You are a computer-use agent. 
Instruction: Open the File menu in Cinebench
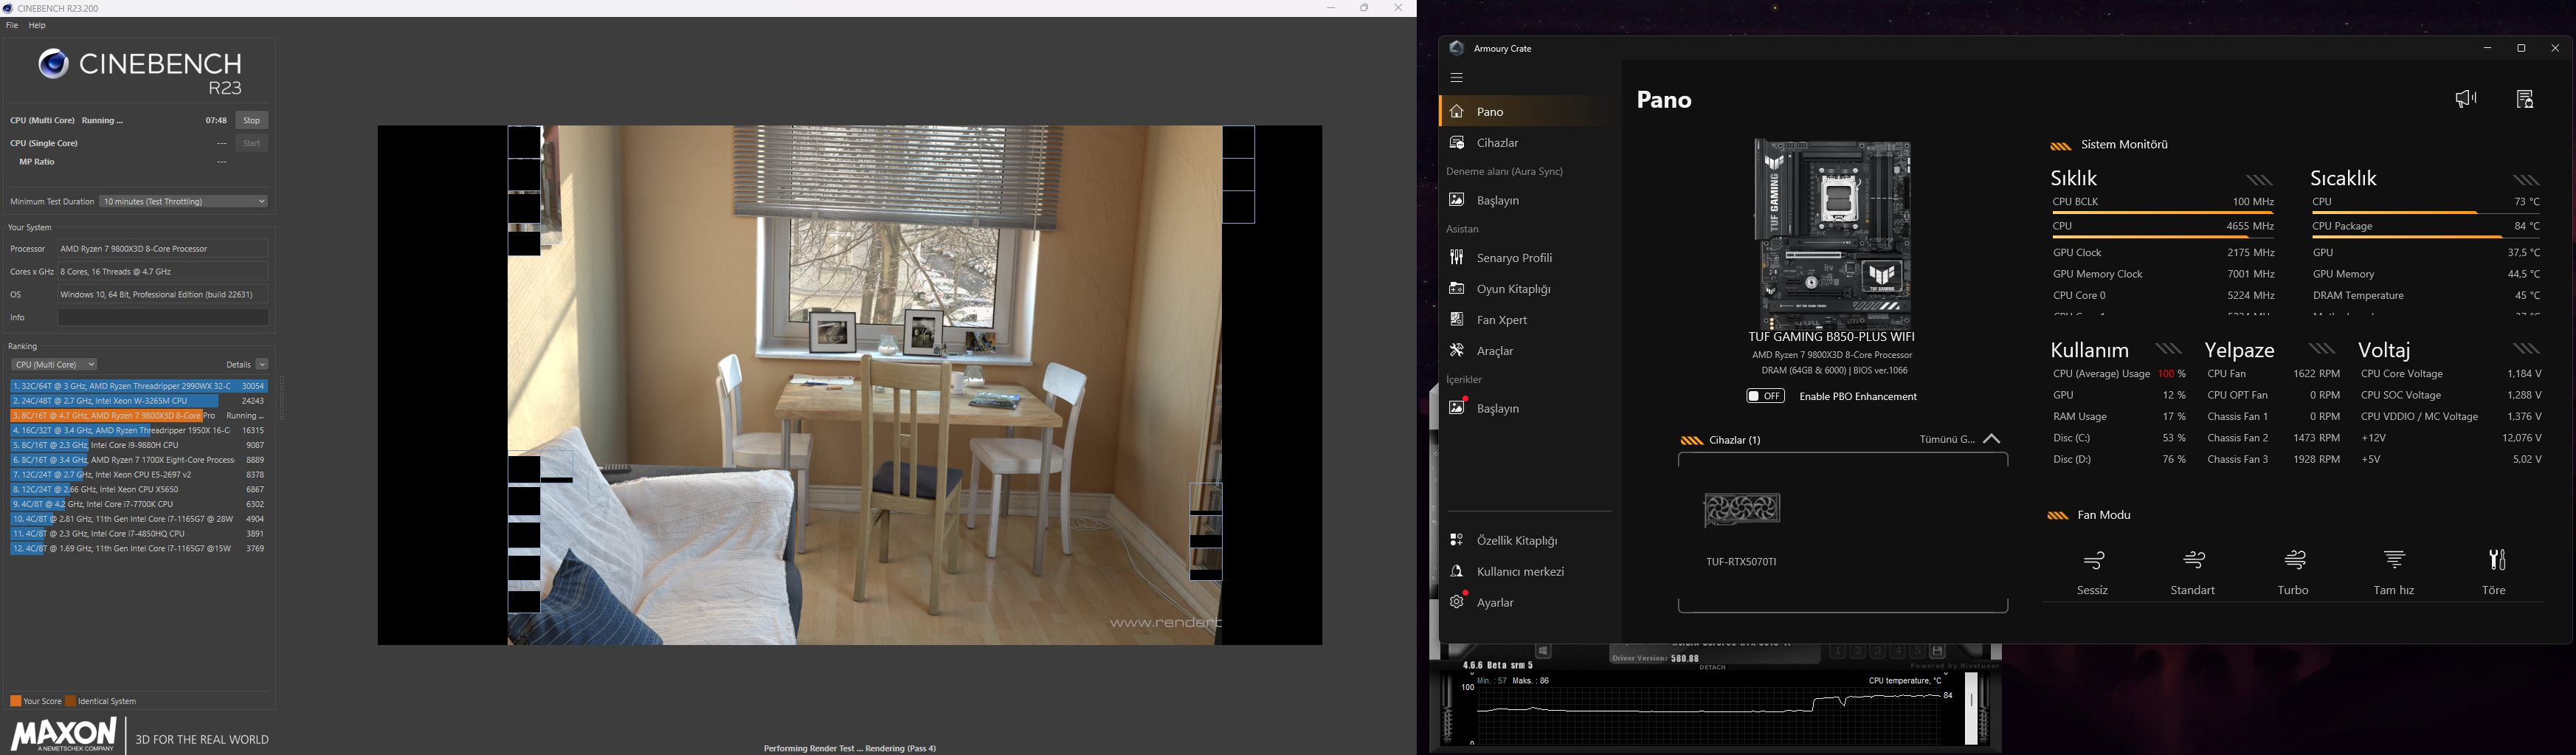[x=12, y=26]
